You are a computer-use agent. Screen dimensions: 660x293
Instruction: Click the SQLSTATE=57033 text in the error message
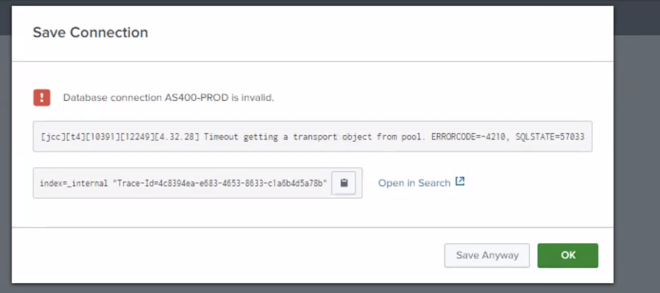(x=550, y=137)
